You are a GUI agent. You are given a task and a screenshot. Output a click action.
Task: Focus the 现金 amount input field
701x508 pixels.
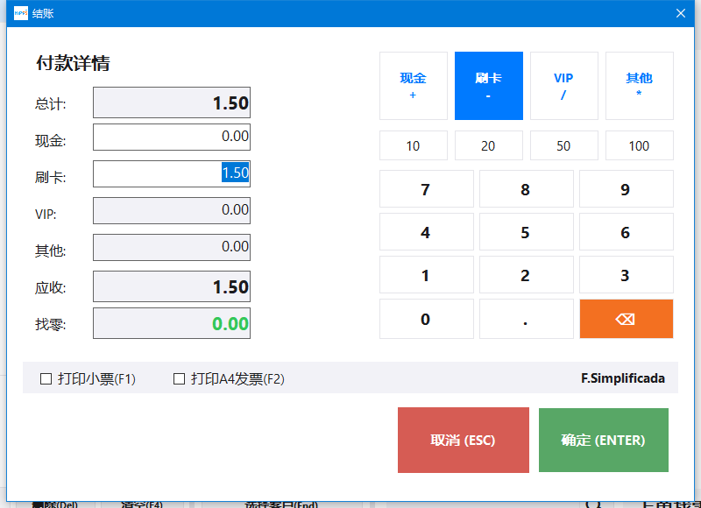click(172, 138)
